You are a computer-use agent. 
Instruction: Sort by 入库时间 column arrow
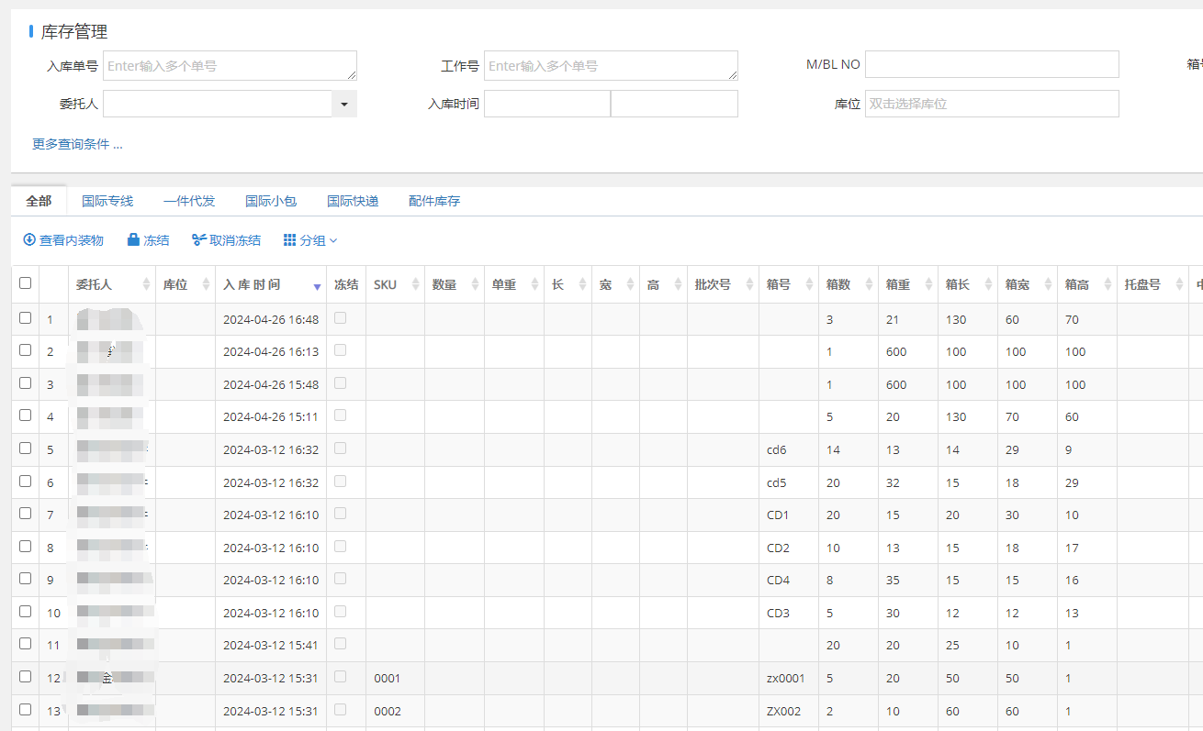[317, 286]
